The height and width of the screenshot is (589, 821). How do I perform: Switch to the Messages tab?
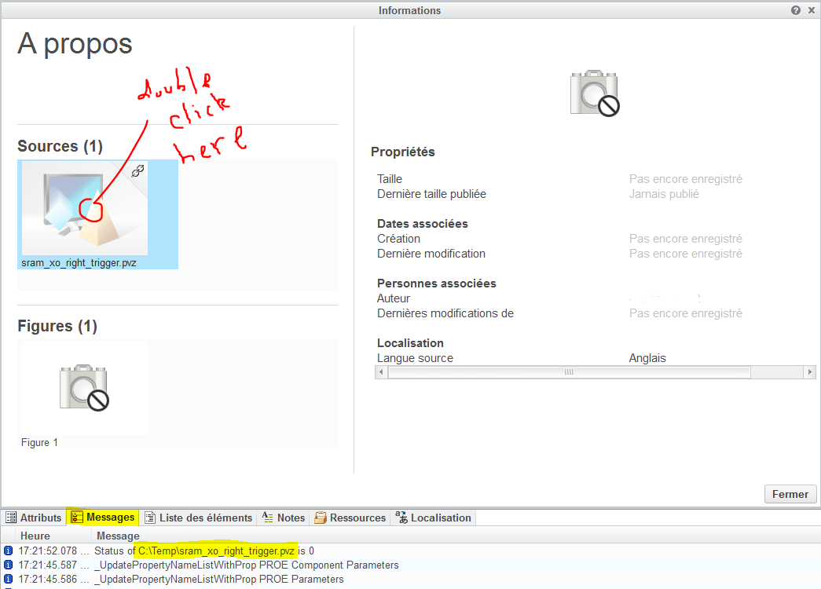(x=103, y=518)
